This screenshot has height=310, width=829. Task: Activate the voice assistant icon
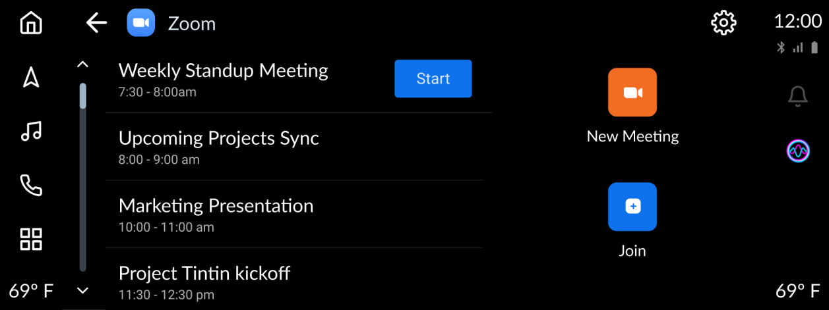click(797, 151)
